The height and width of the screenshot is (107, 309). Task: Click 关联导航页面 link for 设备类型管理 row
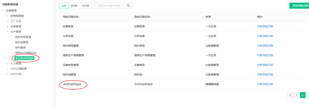click(265, 65)
